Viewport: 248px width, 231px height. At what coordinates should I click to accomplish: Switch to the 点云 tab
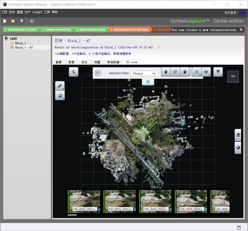click(x=84, y=62)
